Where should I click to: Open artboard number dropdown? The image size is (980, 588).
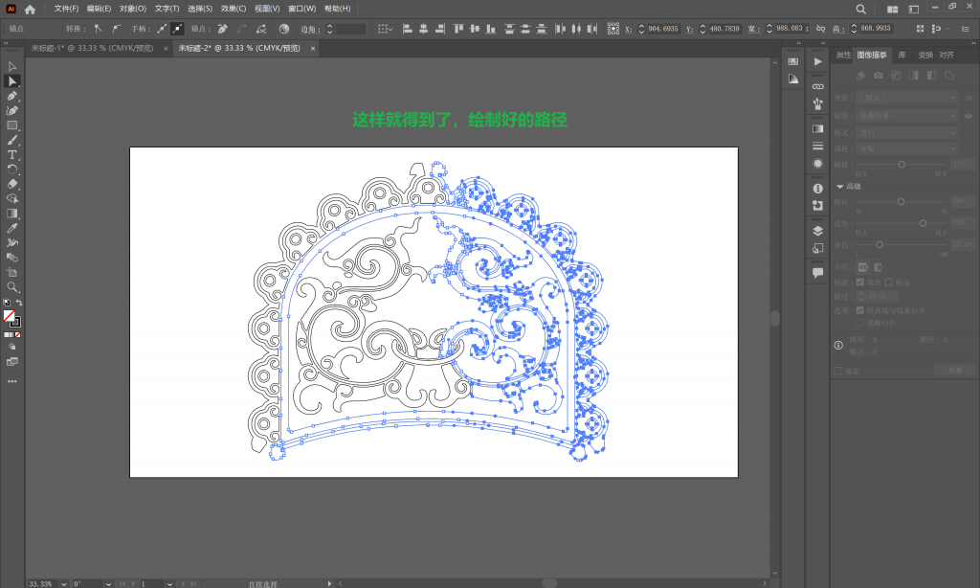click(169, 583)
